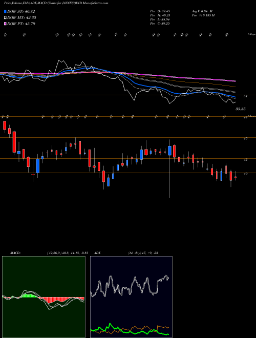The width and height of the screenshot is (256, 338).
Task: Click the 'Pre L: 38.94' low value
Action: coord(160,19)
